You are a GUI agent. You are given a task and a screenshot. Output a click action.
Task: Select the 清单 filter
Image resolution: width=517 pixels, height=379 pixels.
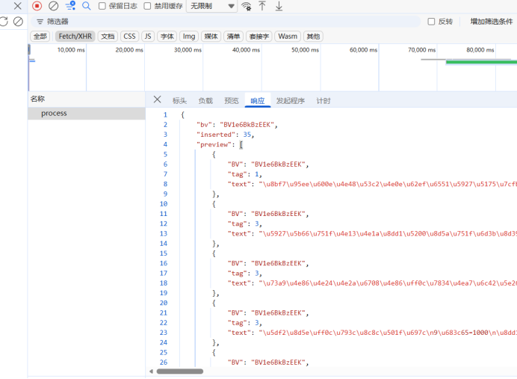coord(233,37)
